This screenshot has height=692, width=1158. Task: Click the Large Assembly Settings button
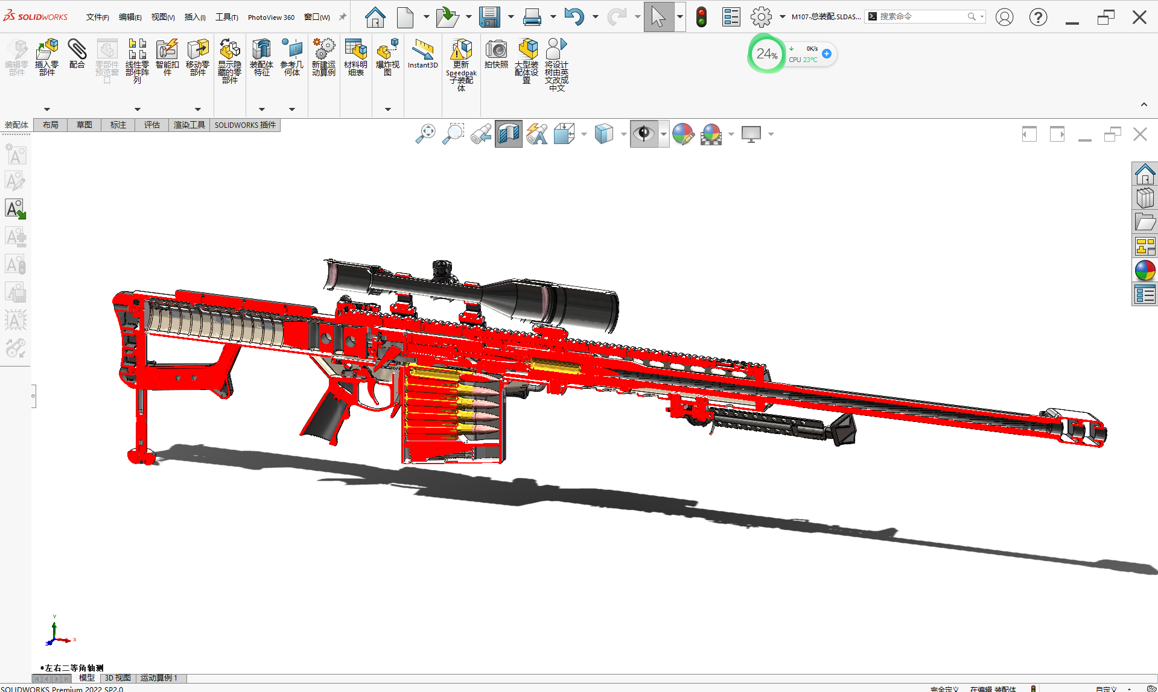[x=526, y=61]
